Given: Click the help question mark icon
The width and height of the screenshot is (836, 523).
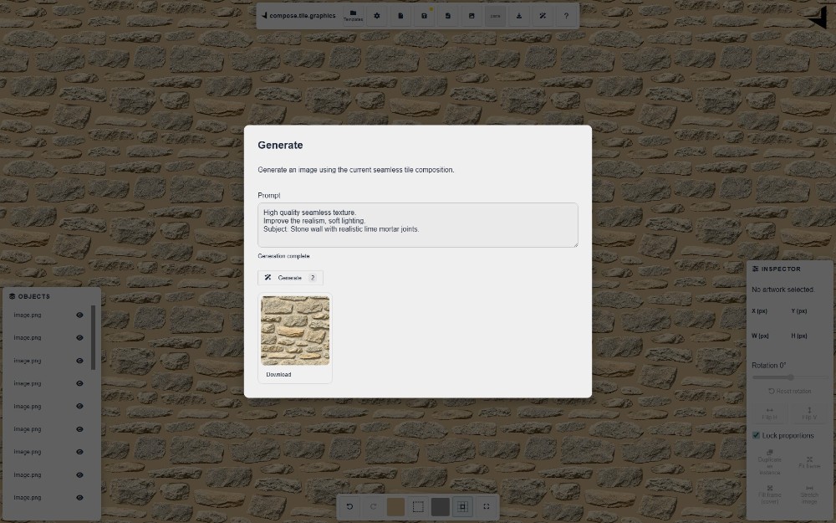Looking at the screenshot, I should [566, 16].
